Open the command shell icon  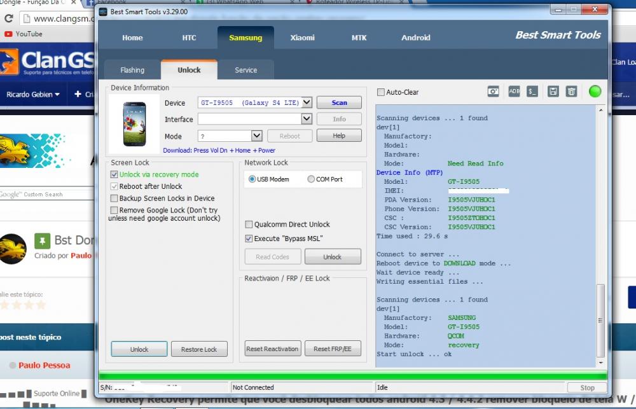pos(532,92)
